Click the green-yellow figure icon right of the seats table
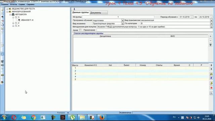The height and width of the screenshot is (121, 215). coord(211,83)
